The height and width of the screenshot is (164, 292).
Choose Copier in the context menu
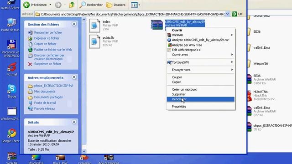[x=201, y=82]
